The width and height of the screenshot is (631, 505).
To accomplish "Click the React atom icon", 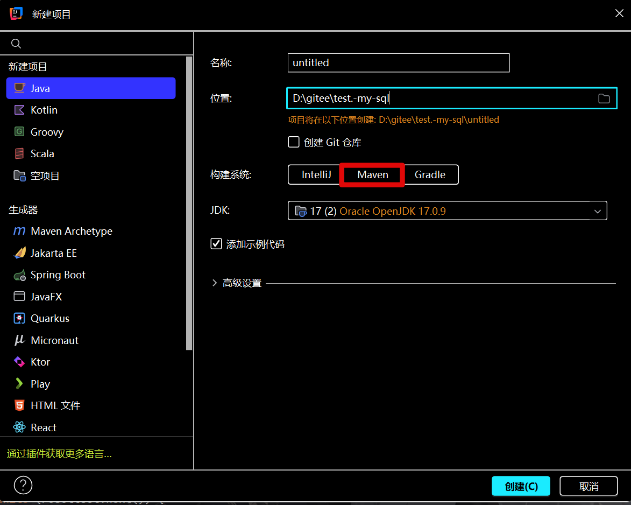I will (19, 427).
